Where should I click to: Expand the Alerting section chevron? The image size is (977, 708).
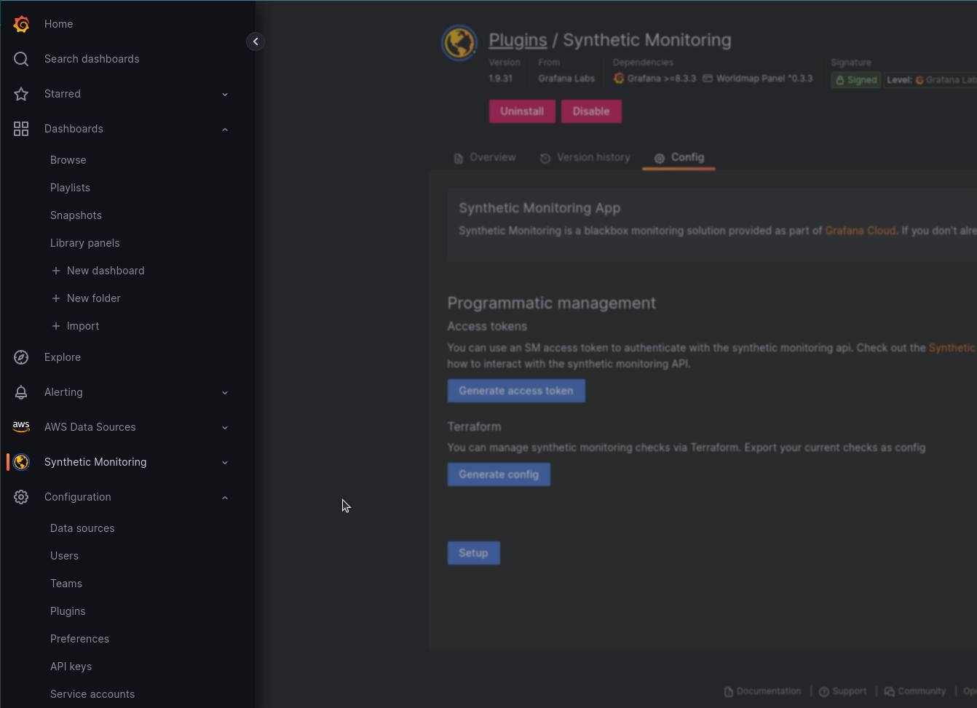(225, 392)
